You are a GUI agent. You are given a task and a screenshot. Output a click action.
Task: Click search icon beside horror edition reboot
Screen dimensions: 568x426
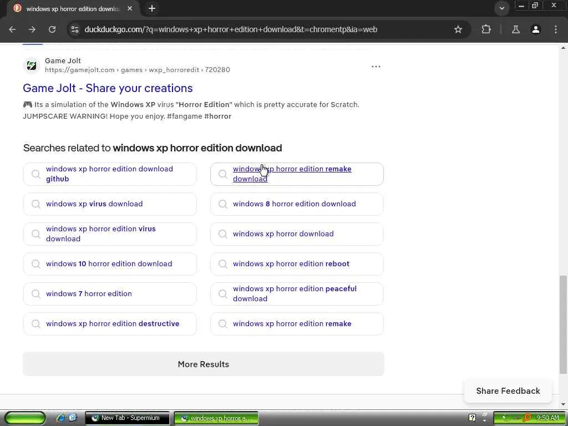coord(223,264)
